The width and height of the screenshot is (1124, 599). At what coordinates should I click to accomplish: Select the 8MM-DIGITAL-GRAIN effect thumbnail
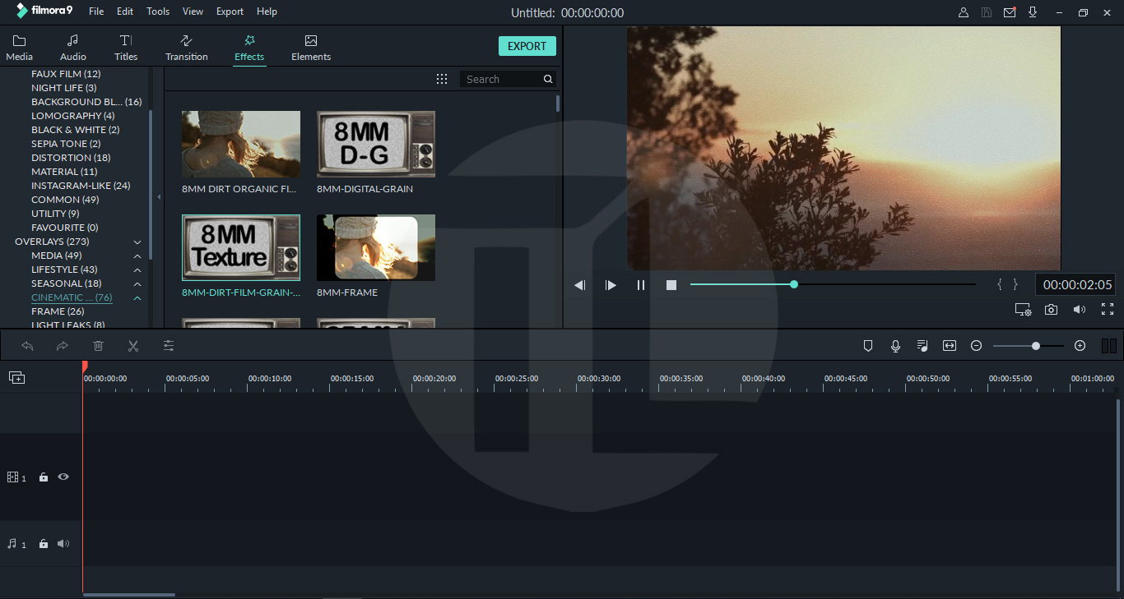376,144
